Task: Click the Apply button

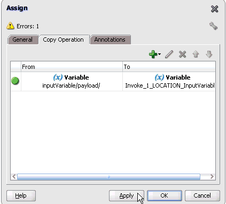Action: [127, 195]
